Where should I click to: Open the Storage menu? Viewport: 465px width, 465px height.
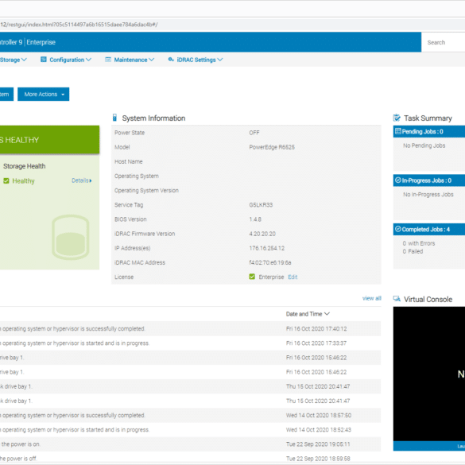13,60
